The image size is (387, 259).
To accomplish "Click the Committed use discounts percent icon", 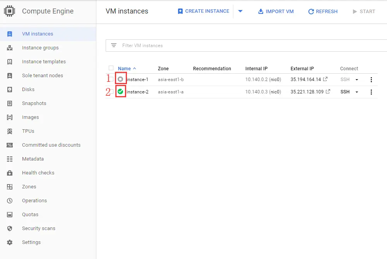I will [x=10, y=145].
